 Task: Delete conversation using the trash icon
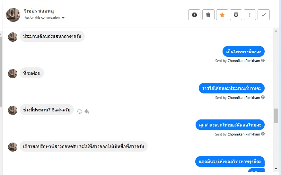[x=208, y=15]
